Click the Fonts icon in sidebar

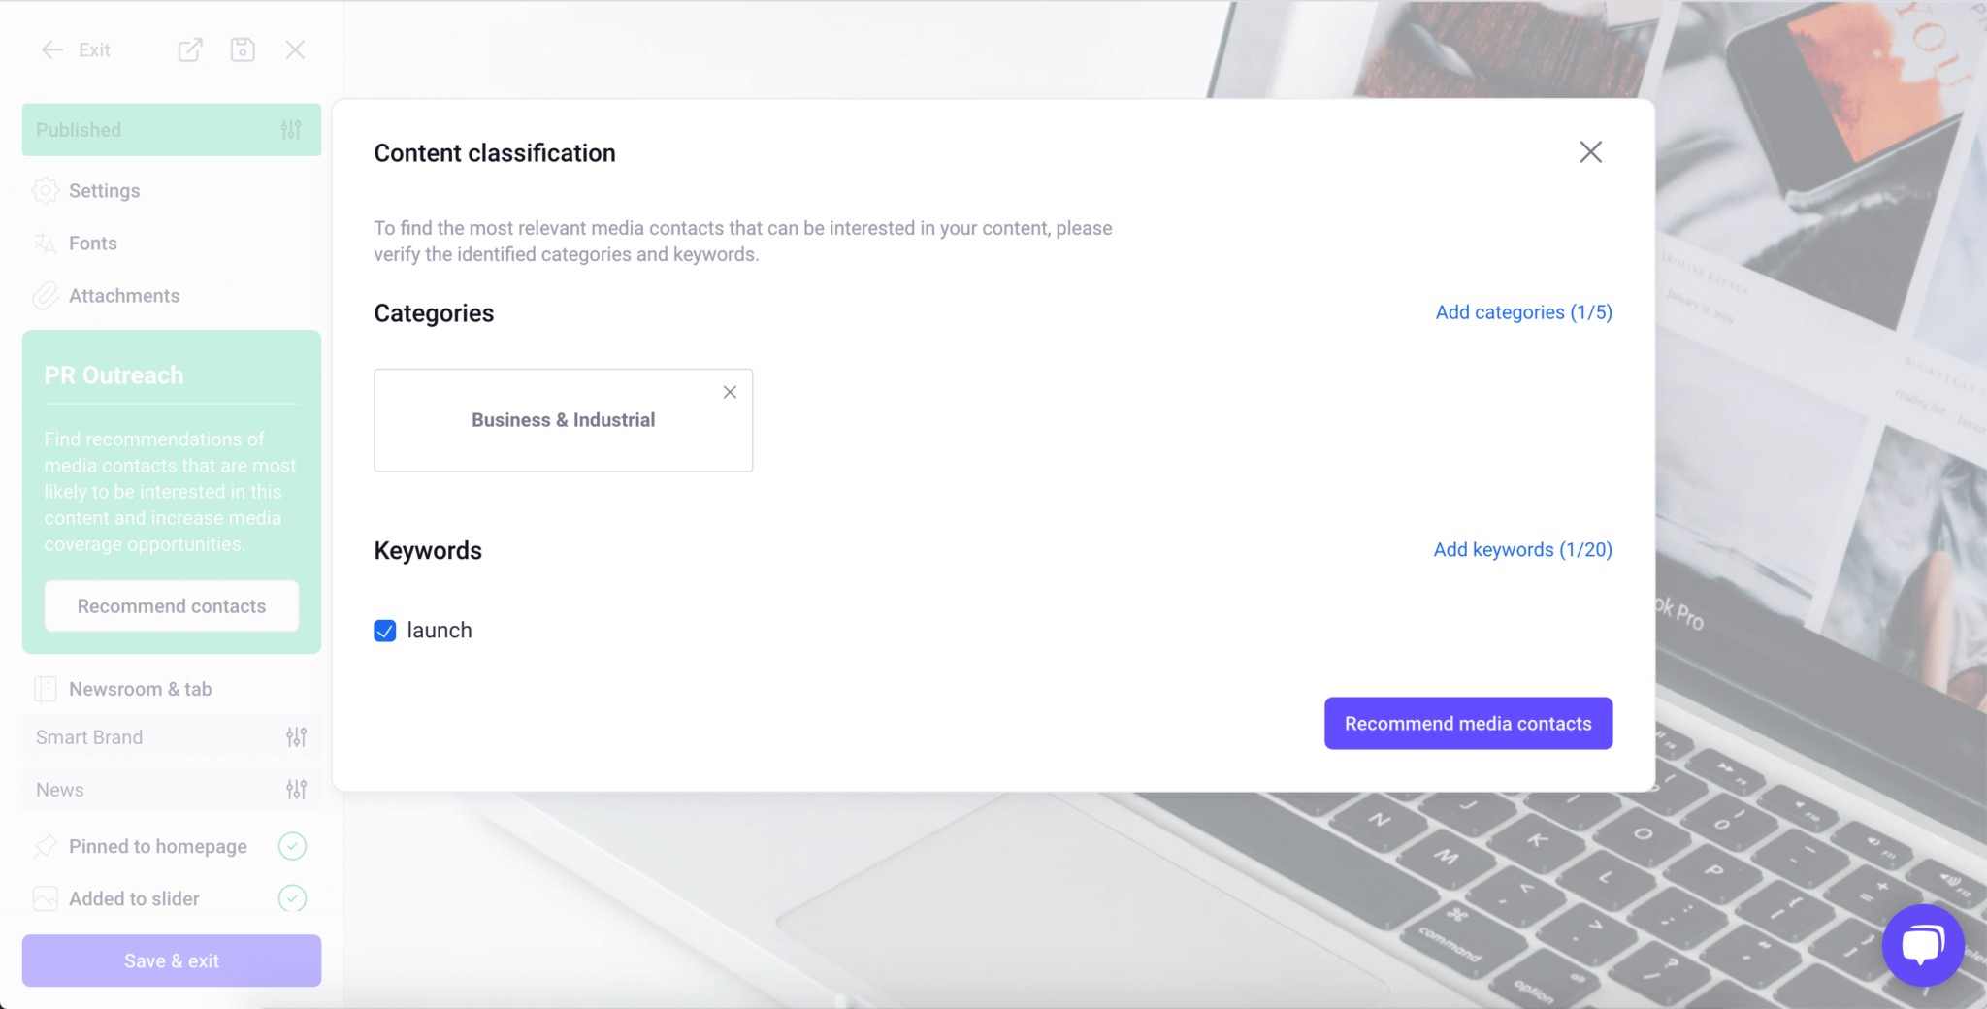[45, 243]
